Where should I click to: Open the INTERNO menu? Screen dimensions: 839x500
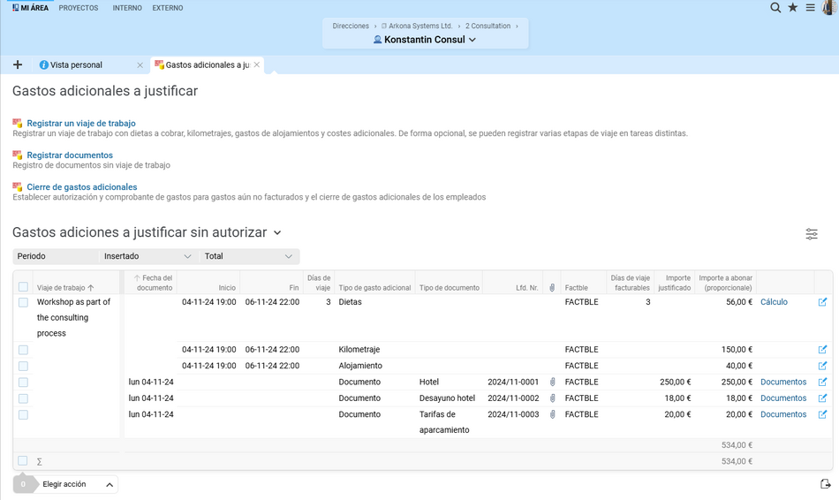127,8
